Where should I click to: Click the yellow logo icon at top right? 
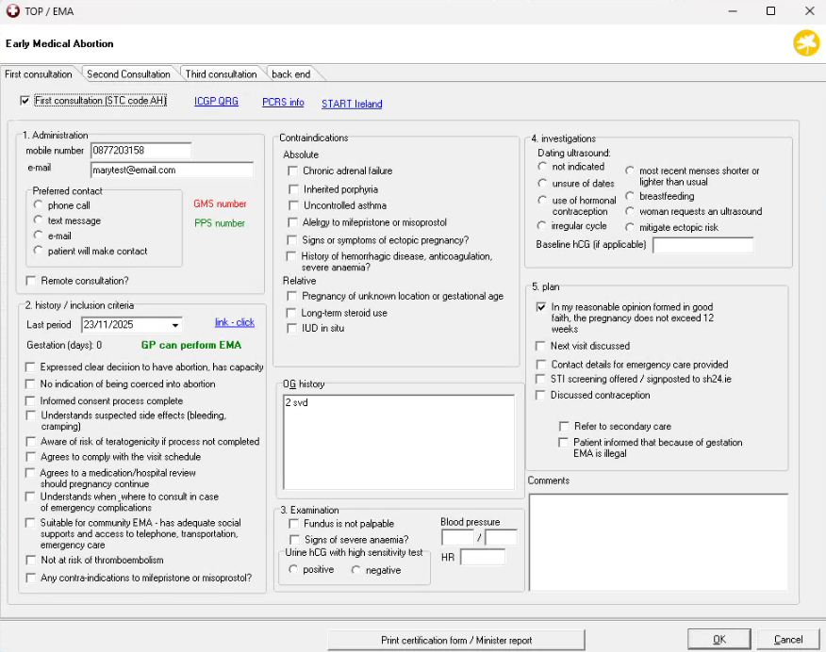[x=806, y=43]
